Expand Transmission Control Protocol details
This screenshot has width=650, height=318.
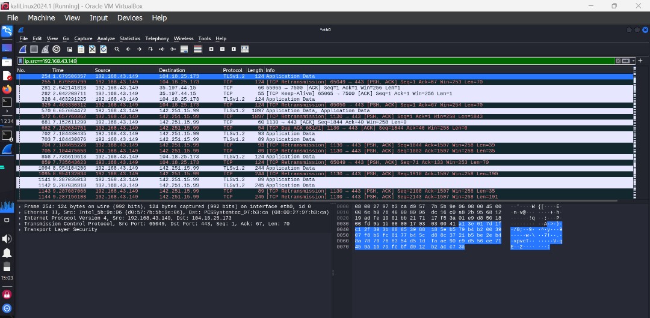point(20,224)
